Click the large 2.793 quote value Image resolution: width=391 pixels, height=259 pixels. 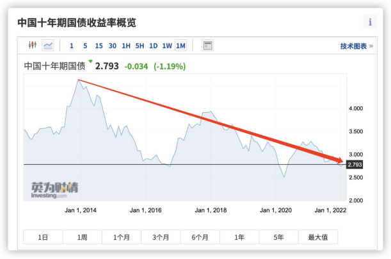(107, 66)
